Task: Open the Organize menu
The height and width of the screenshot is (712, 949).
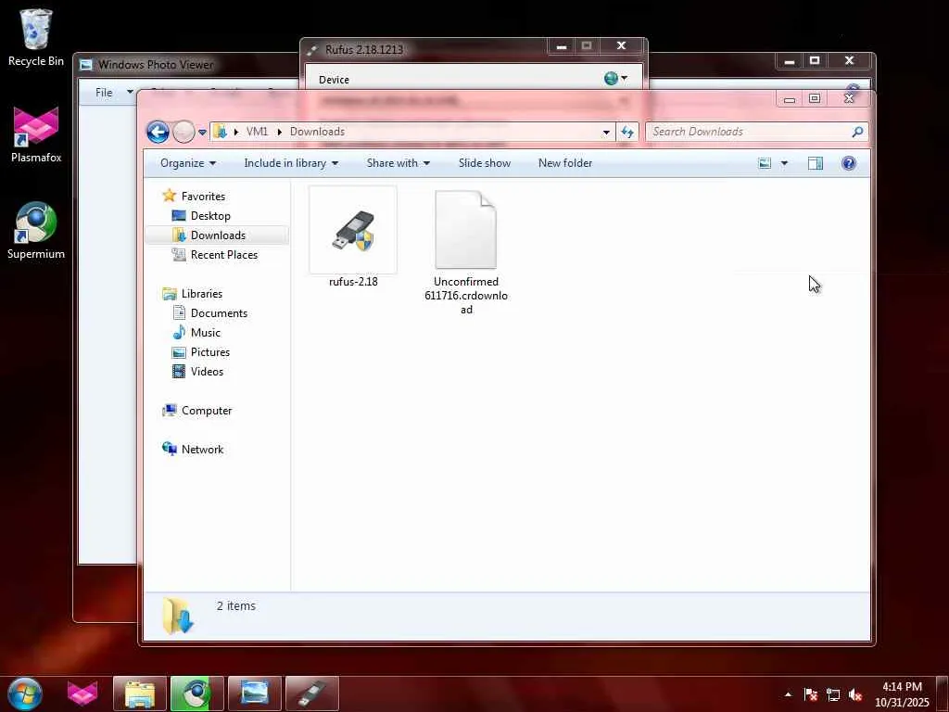Action: pyautogui.click(x=187, y=163)
